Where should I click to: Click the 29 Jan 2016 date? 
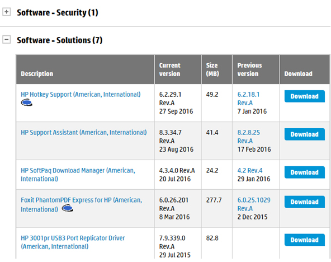pyautogui.click(x=254, y=179)
